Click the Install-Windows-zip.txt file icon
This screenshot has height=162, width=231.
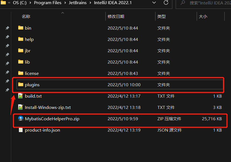(x=20, y=107)
